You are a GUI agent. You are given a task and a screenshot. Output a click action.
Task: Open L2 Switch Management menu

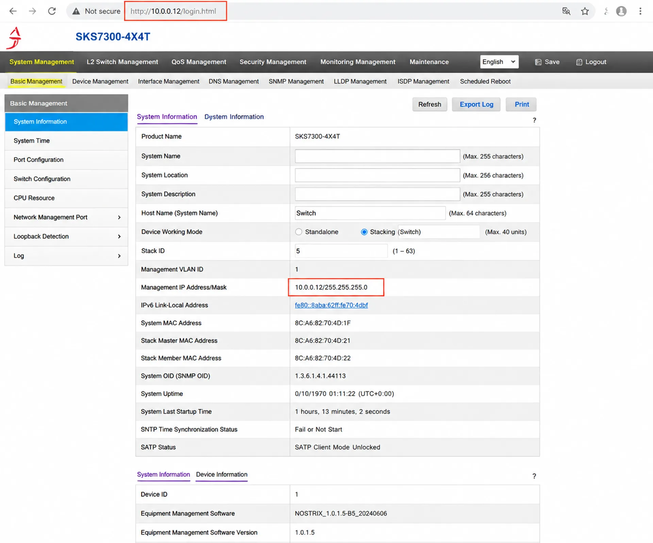[x=122, y=62]
